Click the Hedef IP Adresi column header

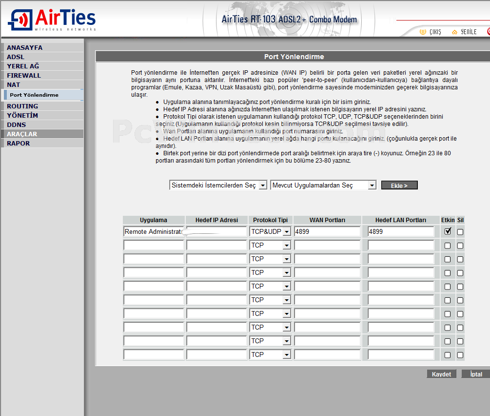[x=216, y=220]
